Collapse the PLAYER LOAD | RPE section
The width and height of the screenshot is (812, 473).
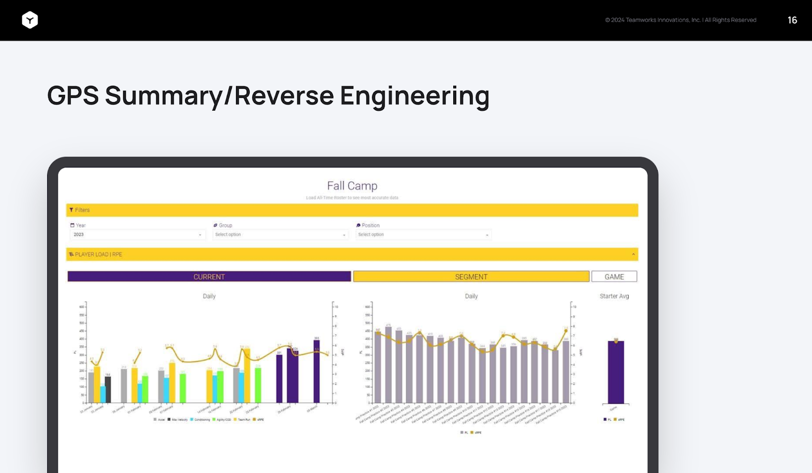point(633,254)
